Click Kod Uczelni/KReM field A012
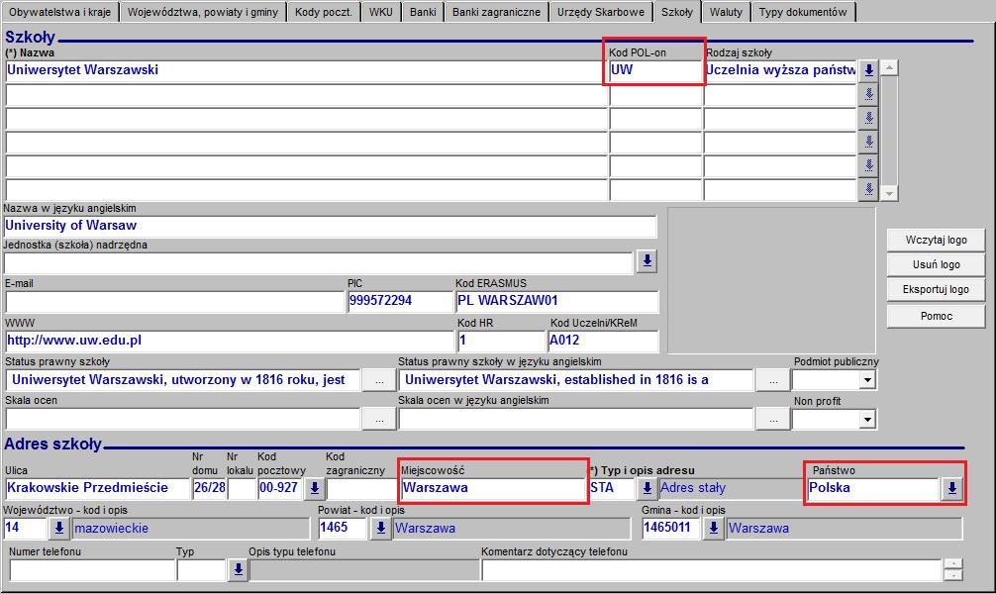The width and height of the screenshot is (996, 594). tap(603, 342)
